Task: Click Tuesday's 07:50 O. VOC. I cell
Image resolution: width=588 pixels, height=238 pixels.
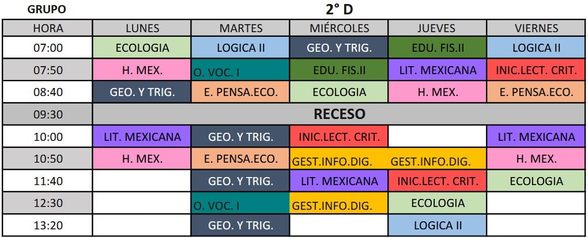Action: click(x=241, y=70)
